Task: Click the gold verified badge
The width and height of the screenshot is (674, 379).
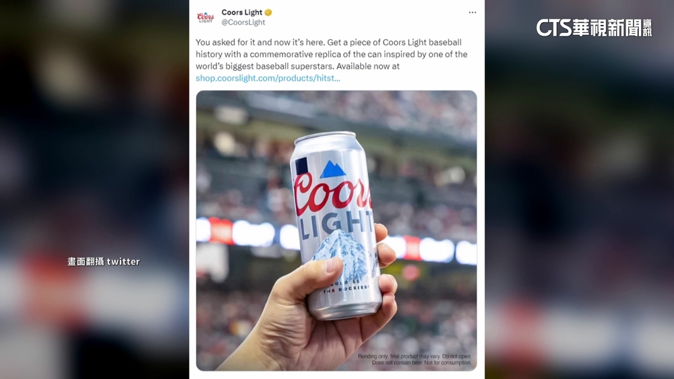Action: [268, 12]
